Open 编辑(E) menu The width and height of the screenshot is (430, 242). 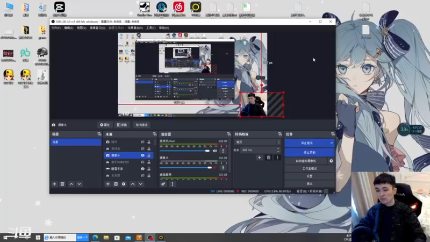68,28
